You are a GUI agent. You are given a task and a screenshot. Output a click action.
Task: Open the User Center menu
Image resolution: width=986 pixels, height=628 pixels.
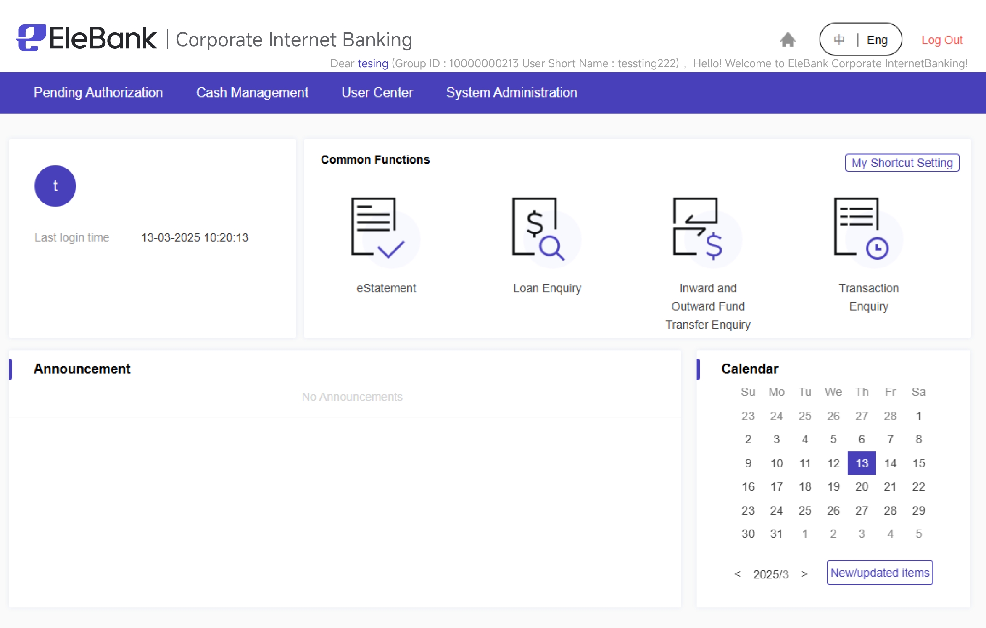377,92
